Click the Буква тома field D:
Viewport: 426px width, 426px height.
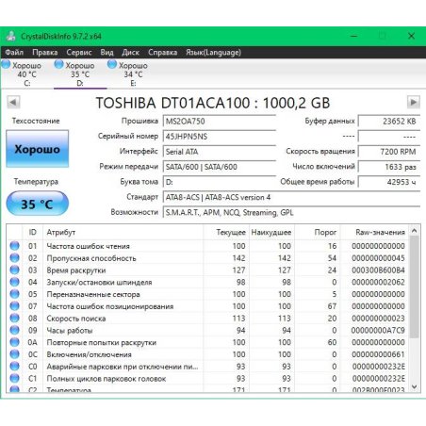tap(220, 182)
